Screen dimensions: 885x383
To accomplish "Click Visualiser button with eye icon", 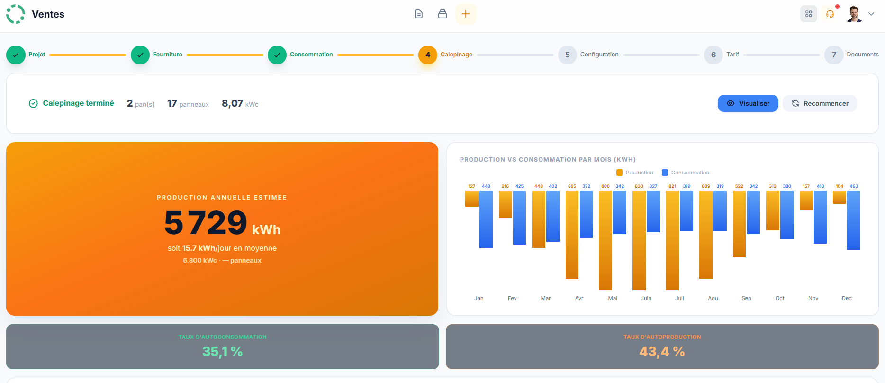I will [748, 103].
